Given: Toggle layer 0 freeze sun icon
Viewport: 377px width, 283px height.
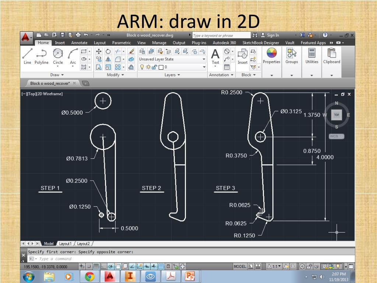Looking at the screenshot, I should tap(148, 67).
